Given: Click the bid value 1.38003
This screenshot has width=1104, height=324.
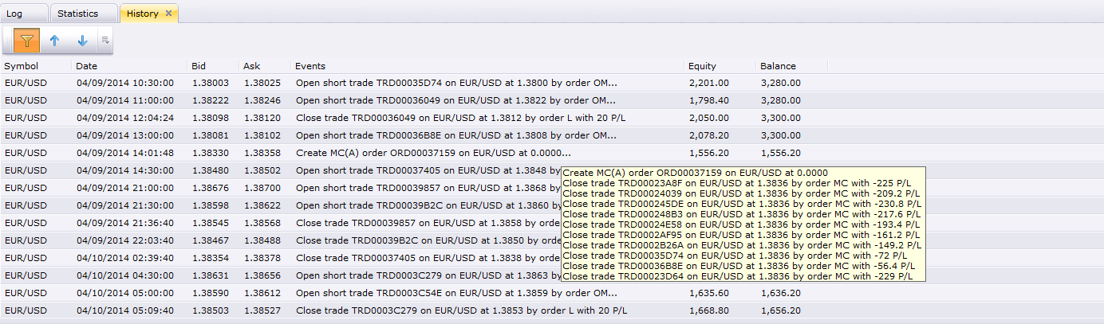Looking at the screenshot, I should pos(210,83).
